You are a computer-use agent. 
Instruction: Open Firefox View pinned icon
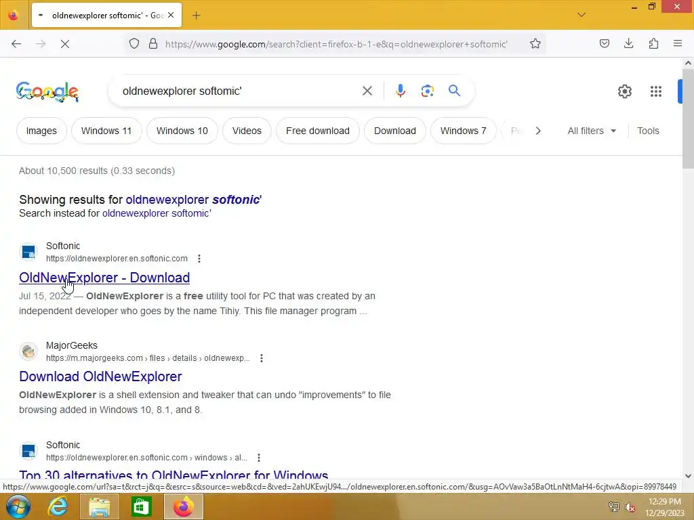14,15
